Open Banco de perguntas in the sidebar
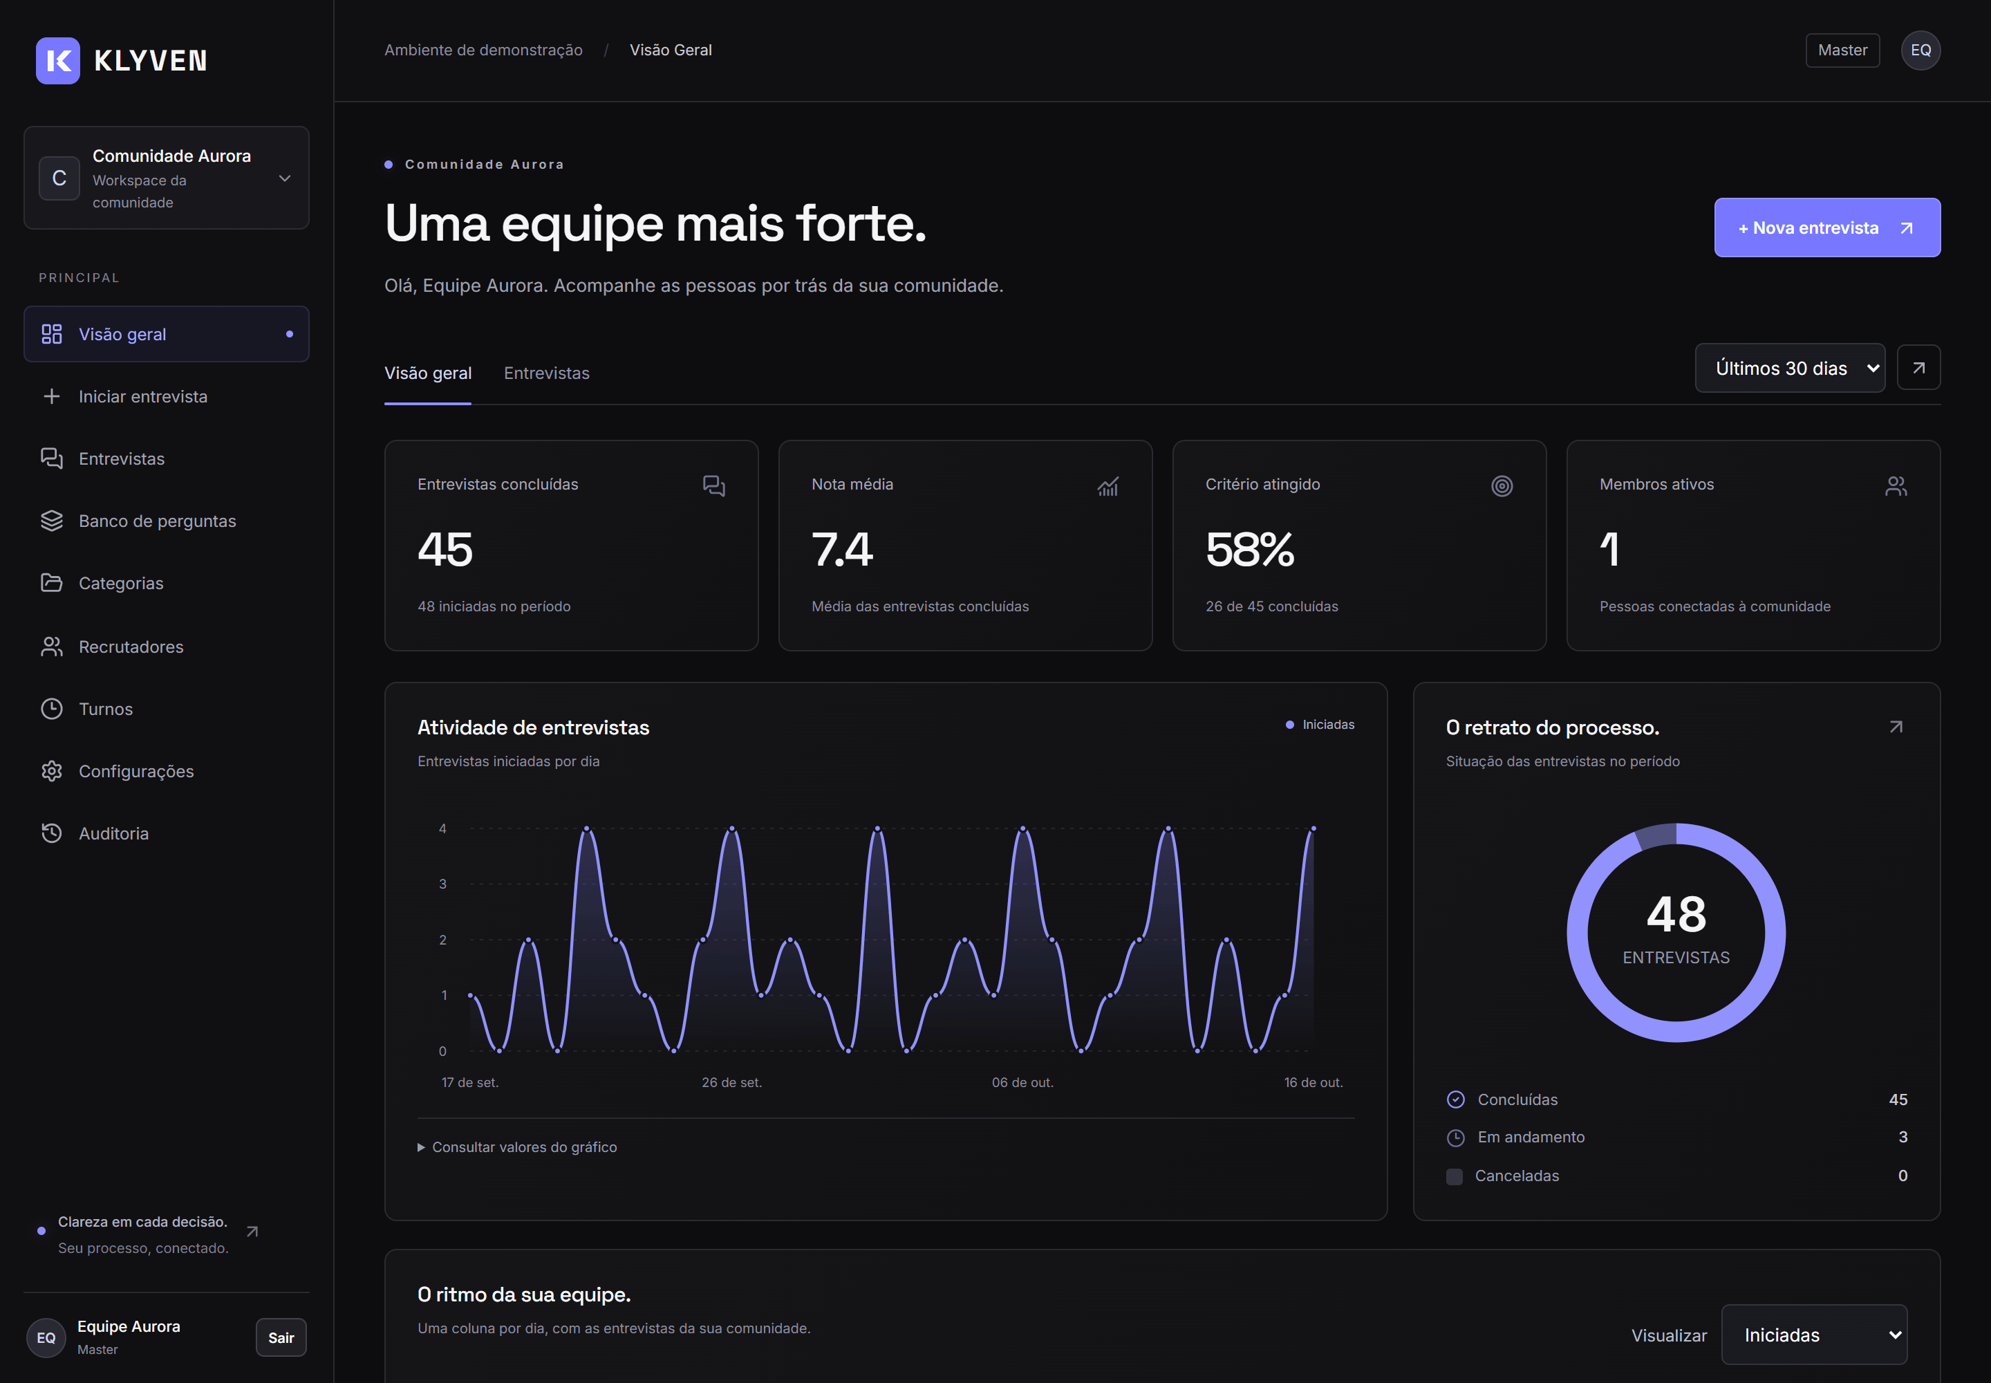1991x1383 pixels. pos(167,521)
